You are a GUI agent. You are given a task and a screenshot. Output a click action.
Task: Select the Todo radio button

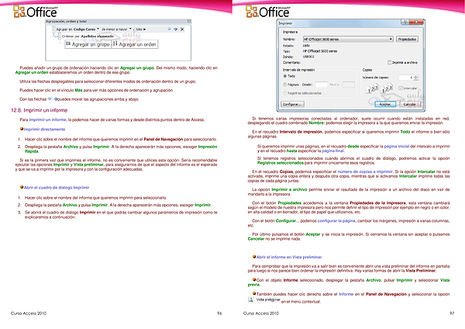click(x=284, y=76)
